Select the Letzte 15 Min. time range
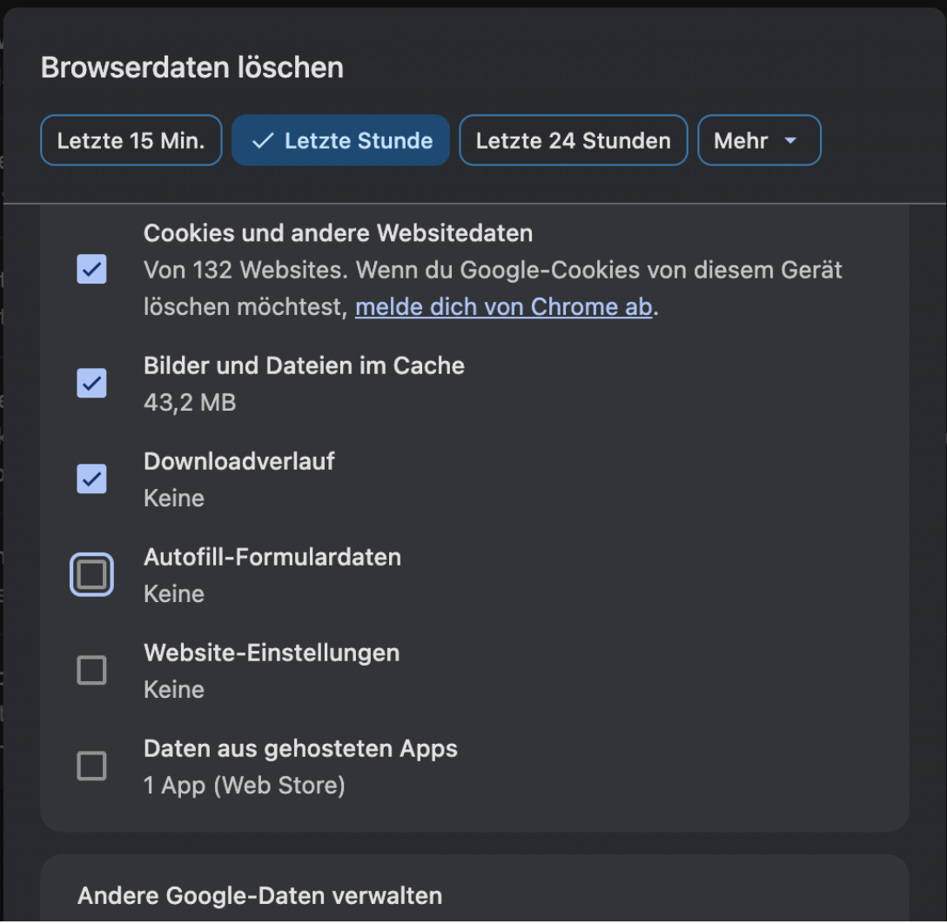Screen dimensions: 947x924 click(131, 141)
